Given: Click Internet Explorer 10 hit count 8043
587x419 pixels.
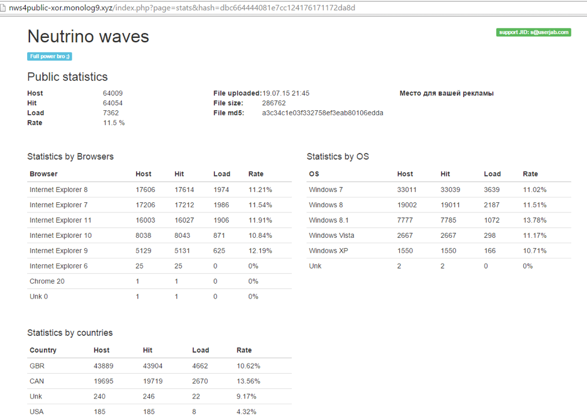Looking at the screenshot, I should point(182,235).
